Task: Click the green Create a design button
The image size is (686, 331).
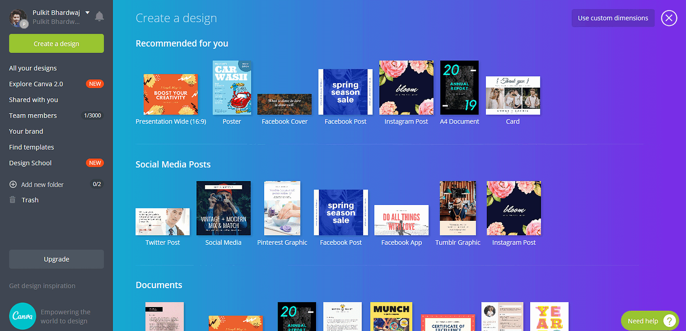Action: pos(56,43)
